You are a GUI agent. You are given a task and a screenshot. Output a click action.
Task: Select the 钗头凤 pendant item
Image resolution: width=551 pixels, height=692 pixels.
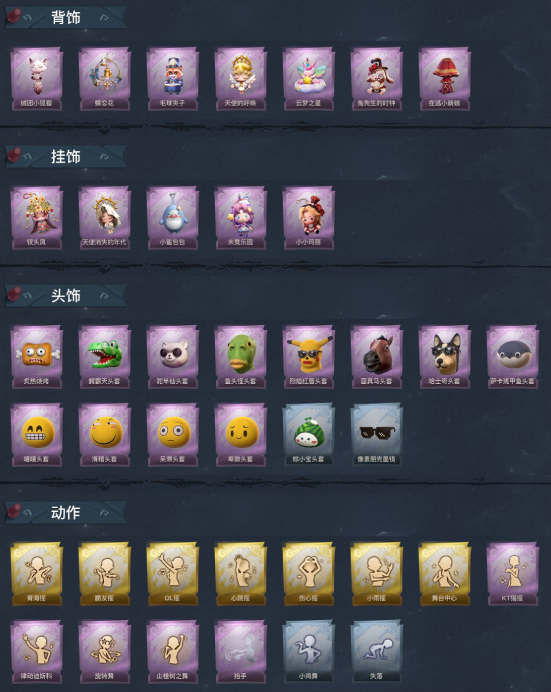pyautogui.click(x=37, y=217)
